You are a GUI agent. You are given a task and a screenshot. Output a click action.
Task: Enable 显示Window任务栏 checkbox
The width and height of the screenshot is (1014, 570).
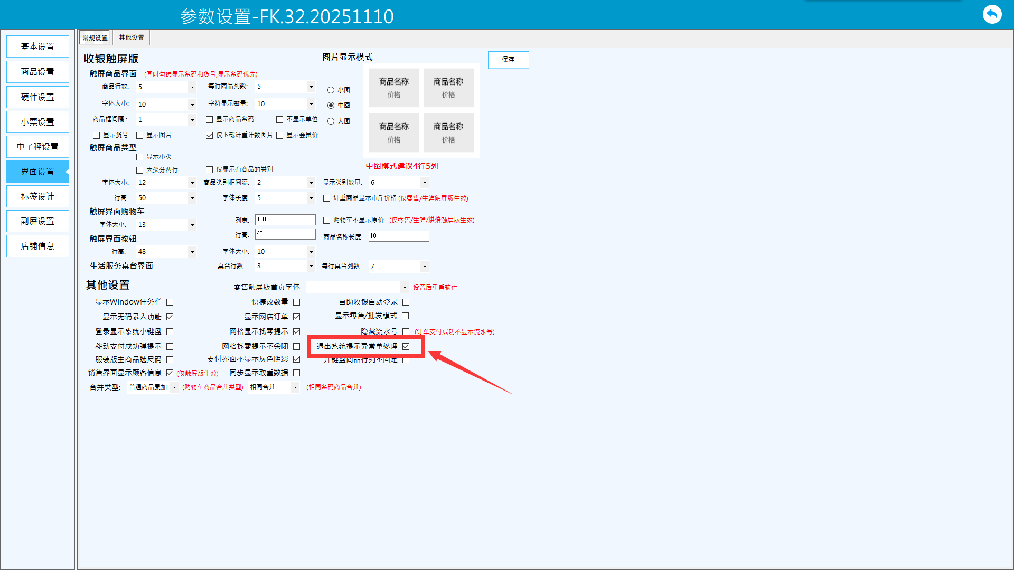pyautogui.click(x=170, y=302)
